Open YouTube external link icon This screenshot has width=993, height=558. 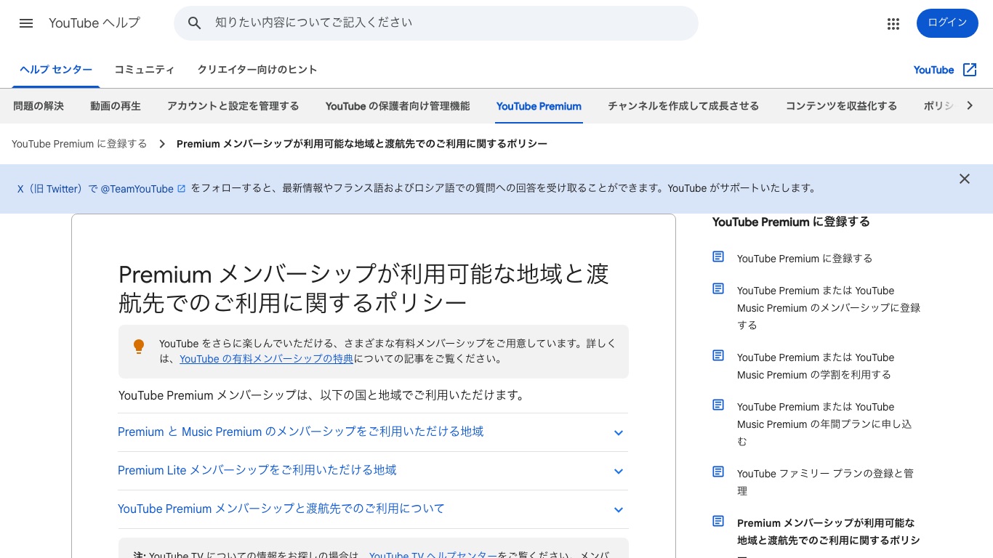(x=970, y=70)
